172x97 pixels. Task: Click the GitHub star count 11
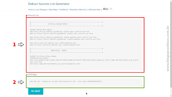pos(111,9)
